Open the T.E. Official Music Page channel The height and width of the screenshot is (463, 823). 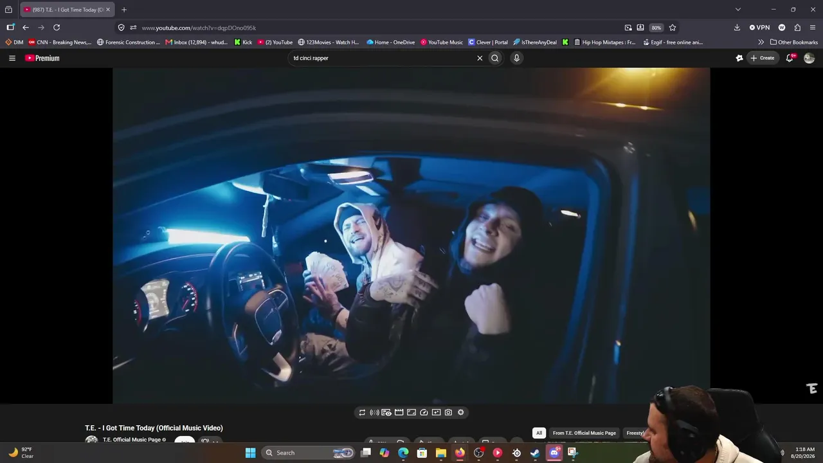pos(132,440)
